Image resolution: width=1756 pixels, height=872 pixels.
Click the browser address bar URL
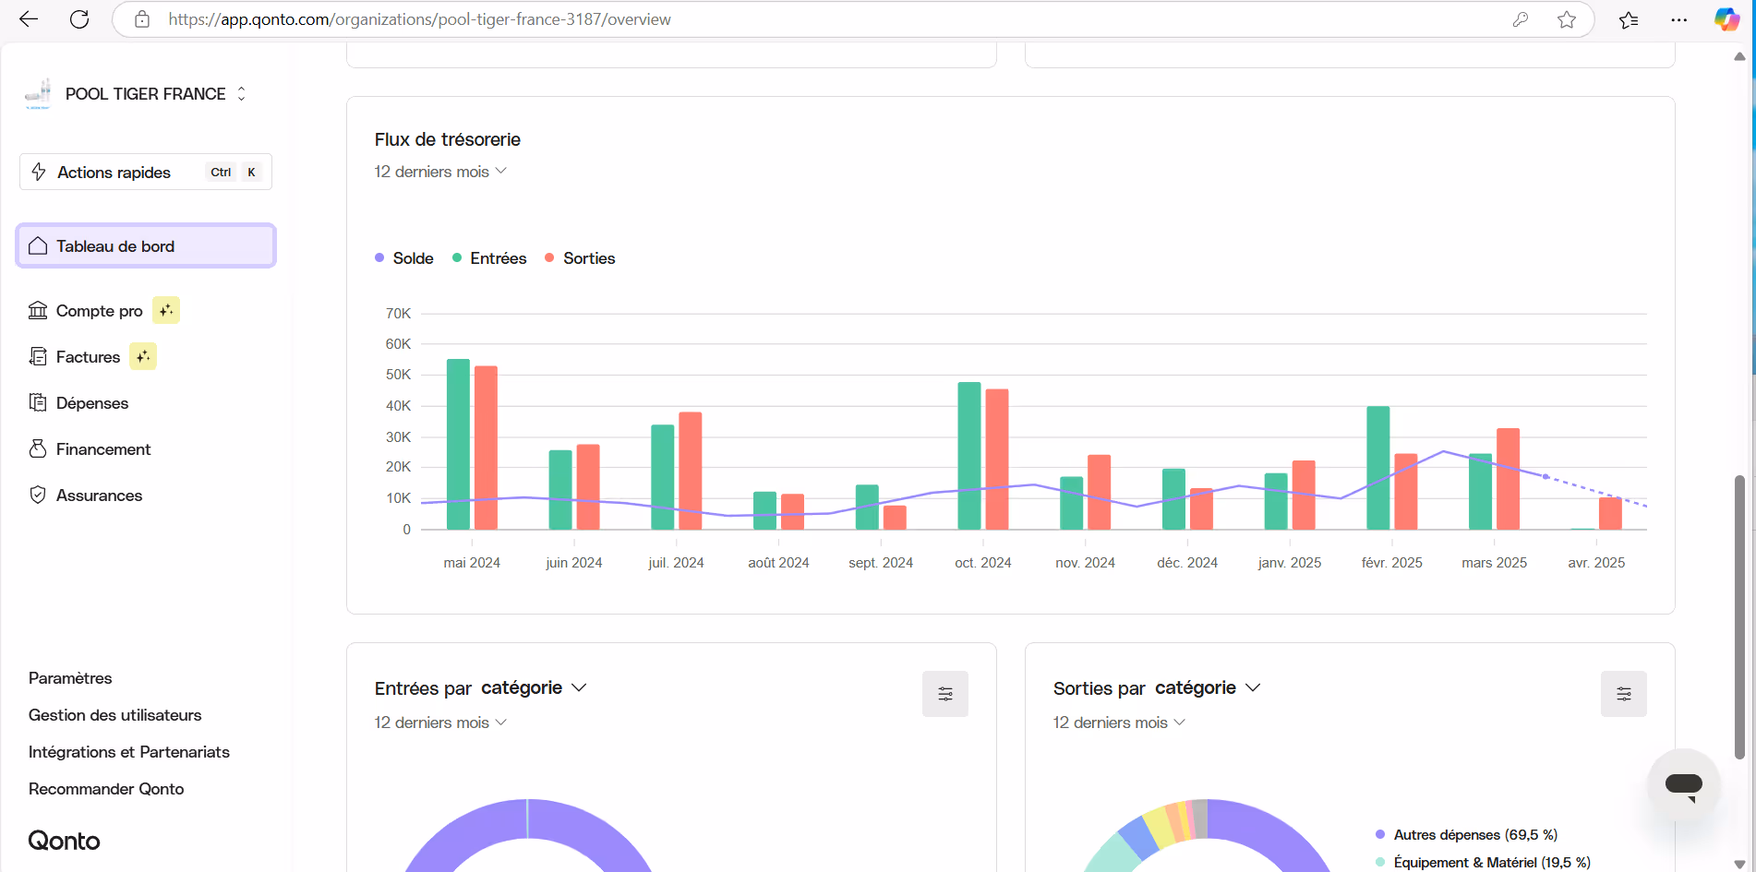pos(419,19)
